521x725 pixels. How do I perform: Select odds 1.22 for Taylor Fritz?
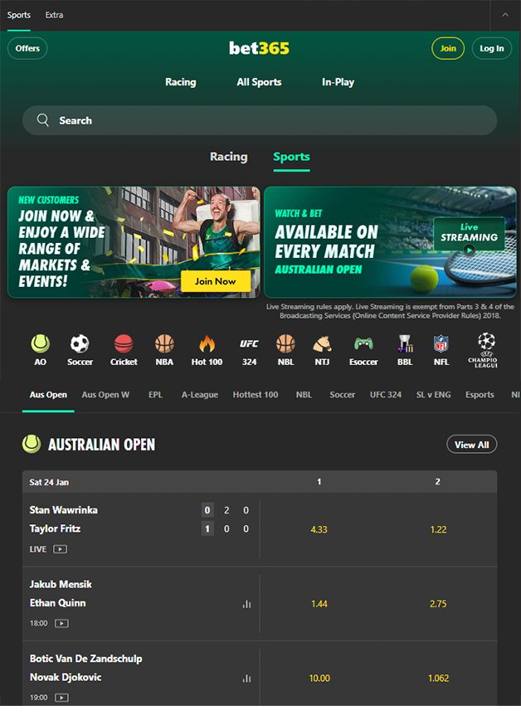[438, 530]
